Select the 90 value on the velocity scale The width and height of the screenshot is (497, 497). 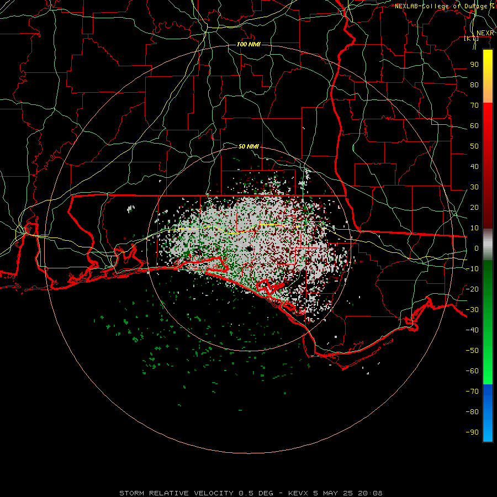[x=474, y=65]
